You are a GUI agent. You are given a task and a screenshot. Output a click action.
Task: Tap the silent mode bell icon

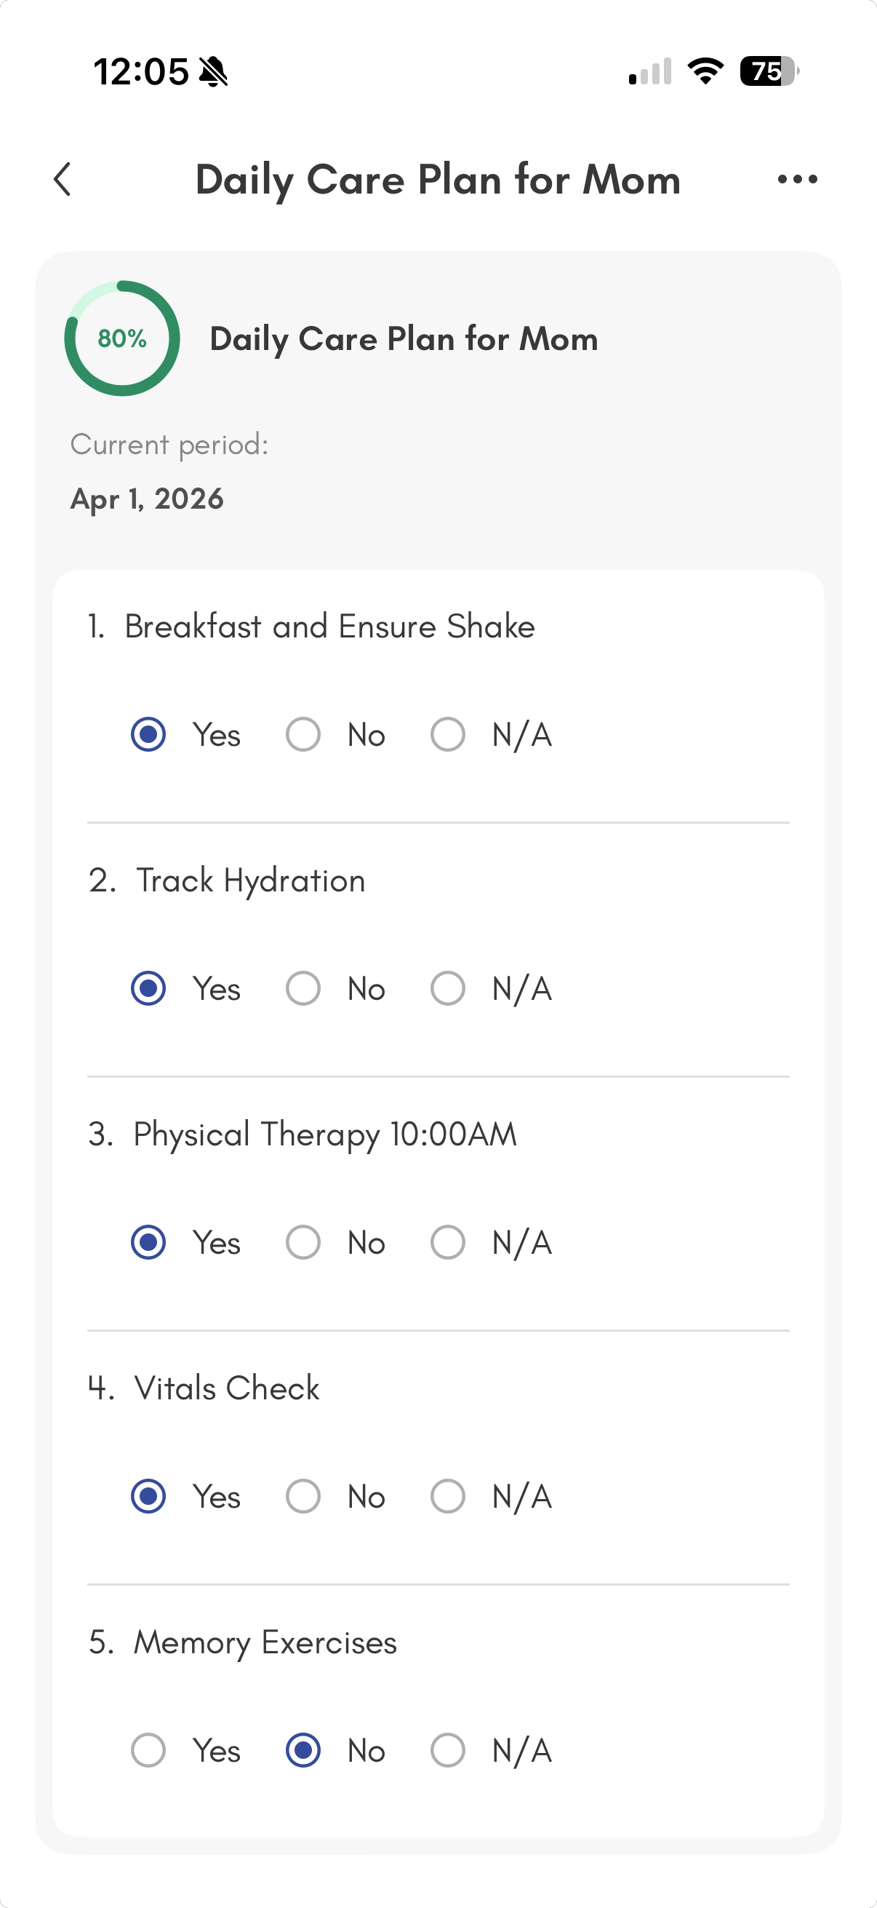click(214, 73)
